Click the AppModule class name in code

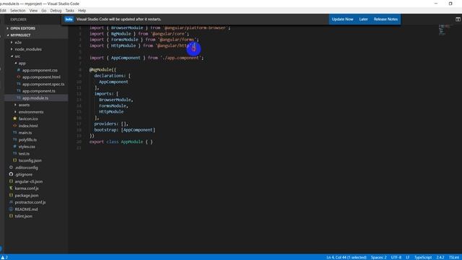click(x=131, y=142)
